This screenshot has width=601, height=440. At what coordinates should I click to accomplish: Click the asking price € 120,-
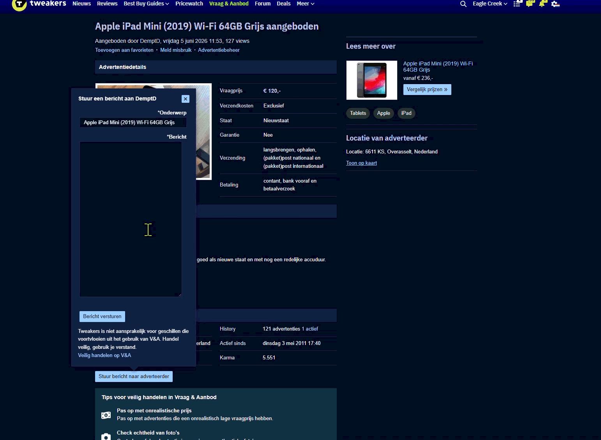pyautogui.click(x=272, y=91)
